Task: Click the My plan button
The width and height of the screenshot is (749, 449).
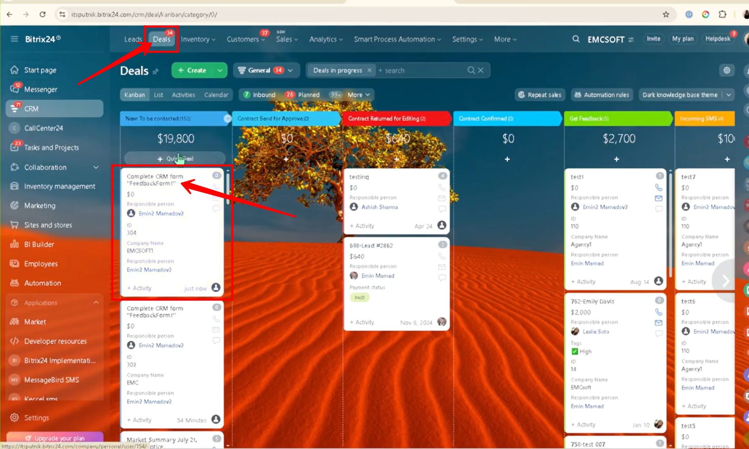Action: (x=683, y=39)
